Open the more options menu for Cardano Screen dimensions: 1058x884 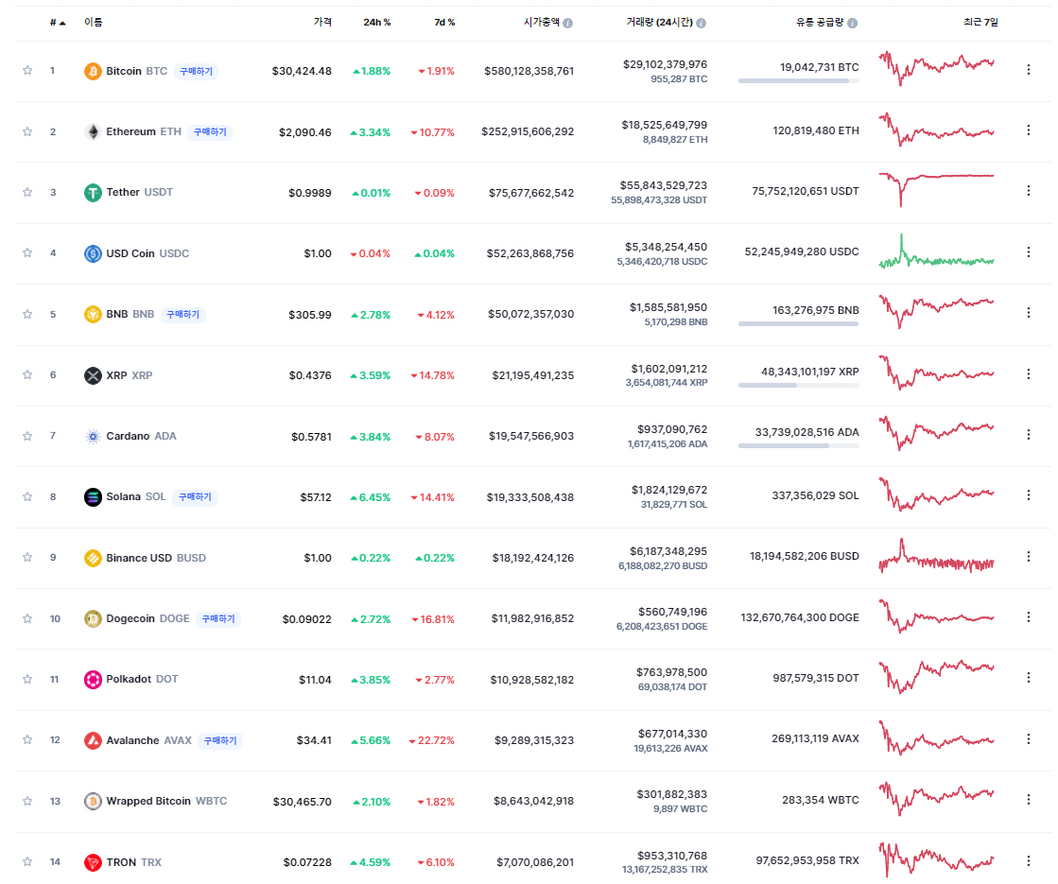coord(1029,435)
